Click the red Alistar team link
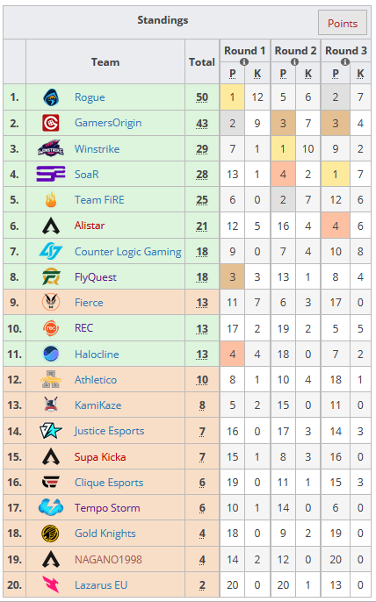376x602 pixels. pyautogui.click(x=90, y=226)
